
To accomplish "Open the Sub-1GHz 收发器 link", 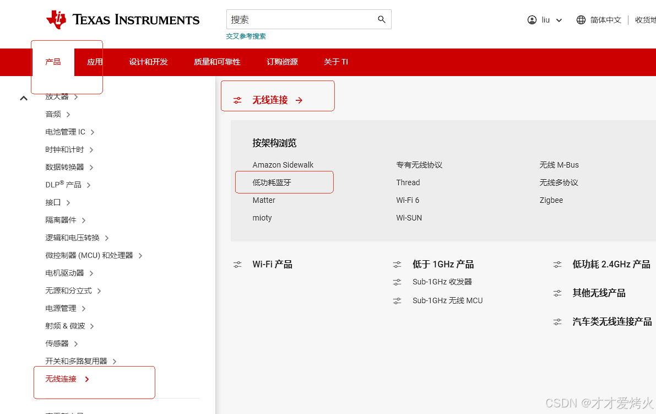I will 442,282.
